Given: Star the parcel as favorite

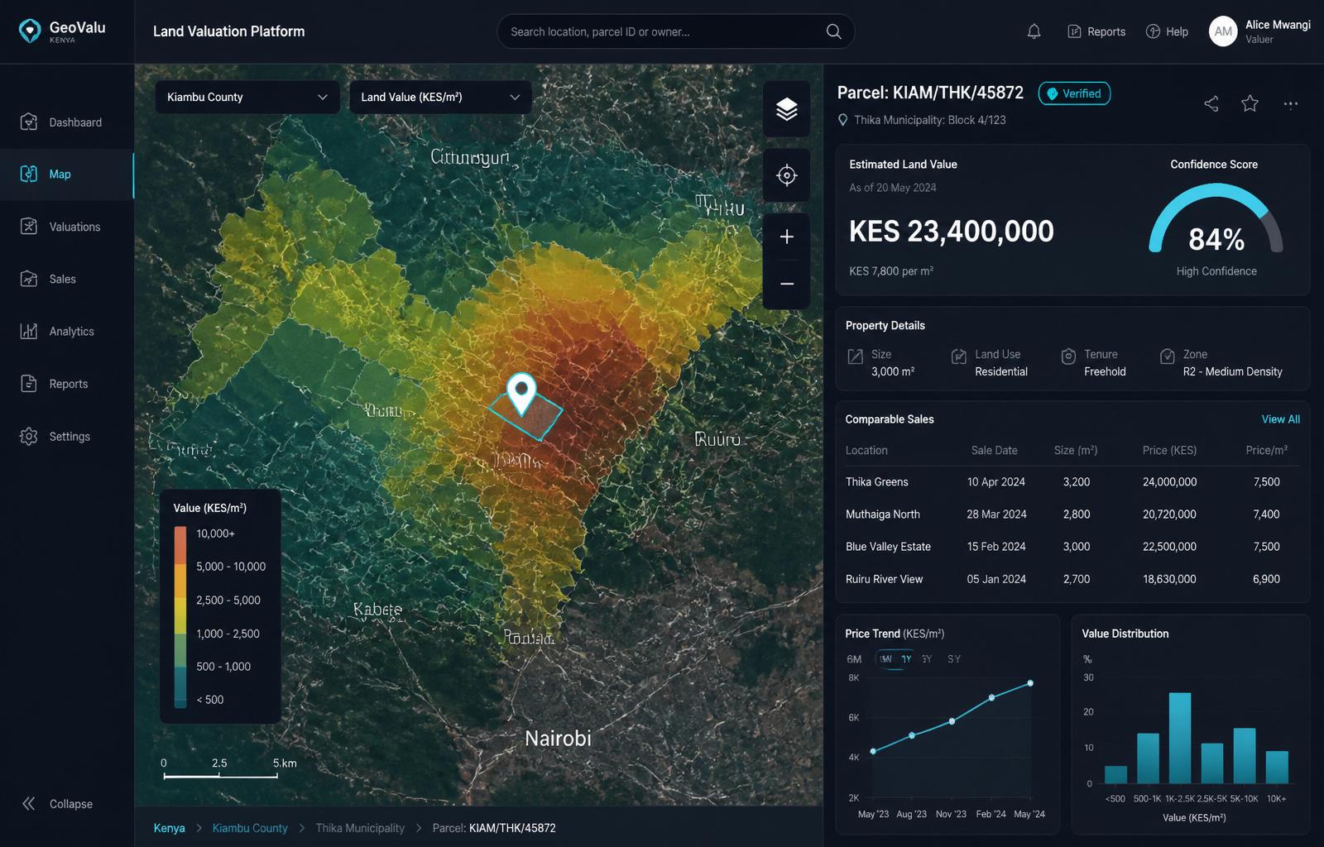Looking at the screenshot, I should tap(1250, 103).
